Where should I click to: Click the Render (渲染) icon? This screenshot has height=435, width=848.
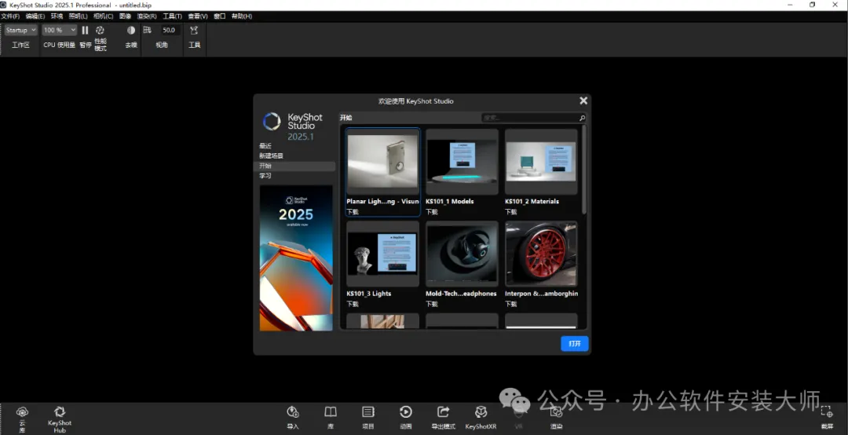tap(556, 412)
